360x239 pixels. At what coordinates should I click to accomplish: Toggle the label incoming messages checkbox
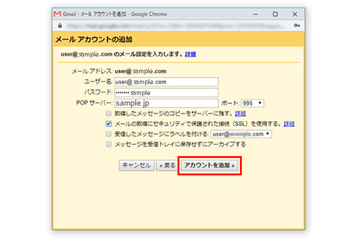[109, 134]
